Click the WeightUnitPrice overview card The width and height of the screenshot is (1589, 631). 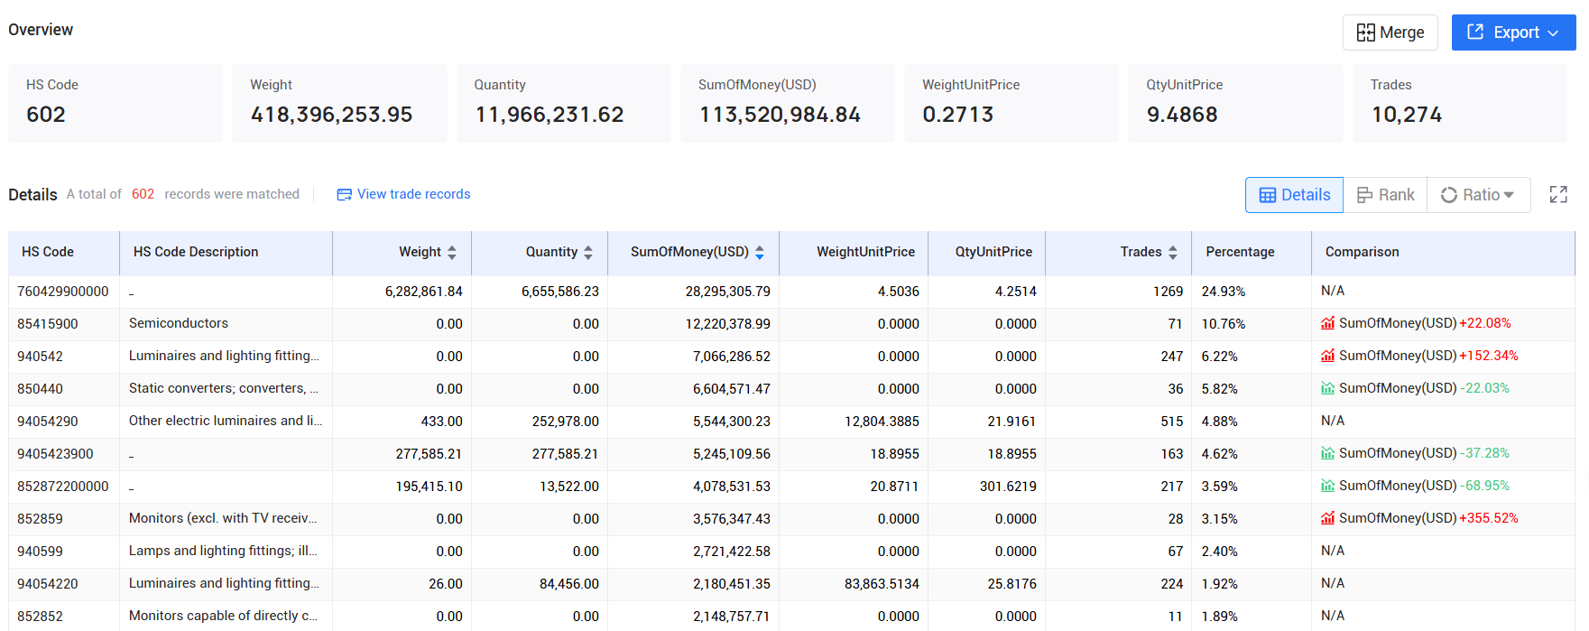(x=1011, y=103)
